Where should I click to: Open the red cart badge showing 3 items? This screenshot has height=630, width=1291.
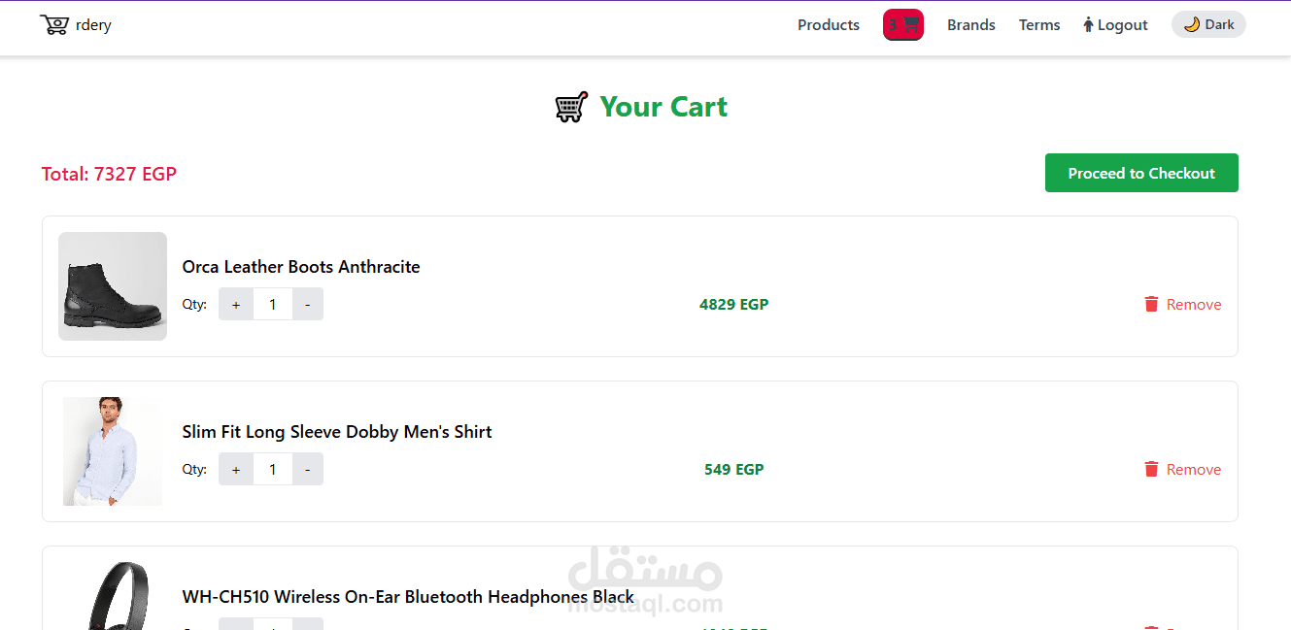(902, 25)
